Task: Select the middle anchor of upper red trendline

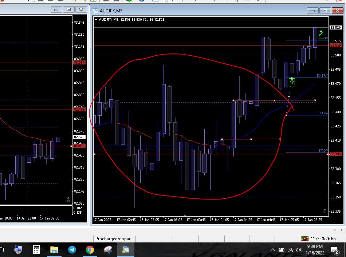Action: pyautogui.click(x=274, y=100)
